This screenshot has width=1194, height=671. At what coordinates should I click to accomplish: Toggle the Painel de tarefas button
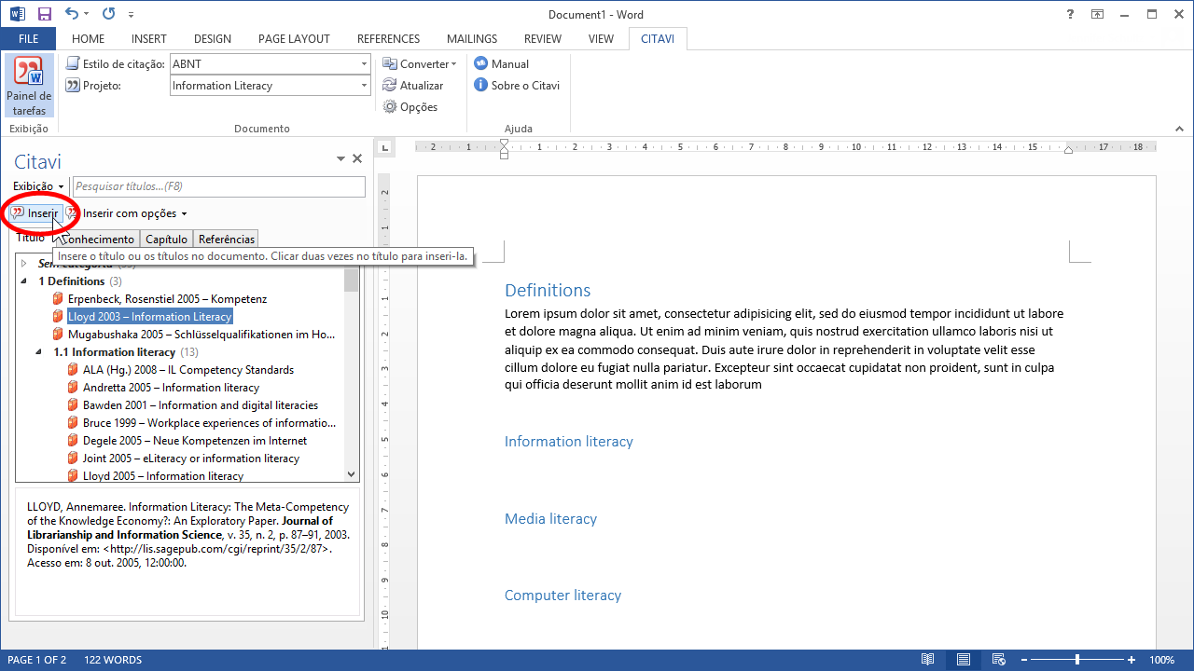[x=29, y=86]
